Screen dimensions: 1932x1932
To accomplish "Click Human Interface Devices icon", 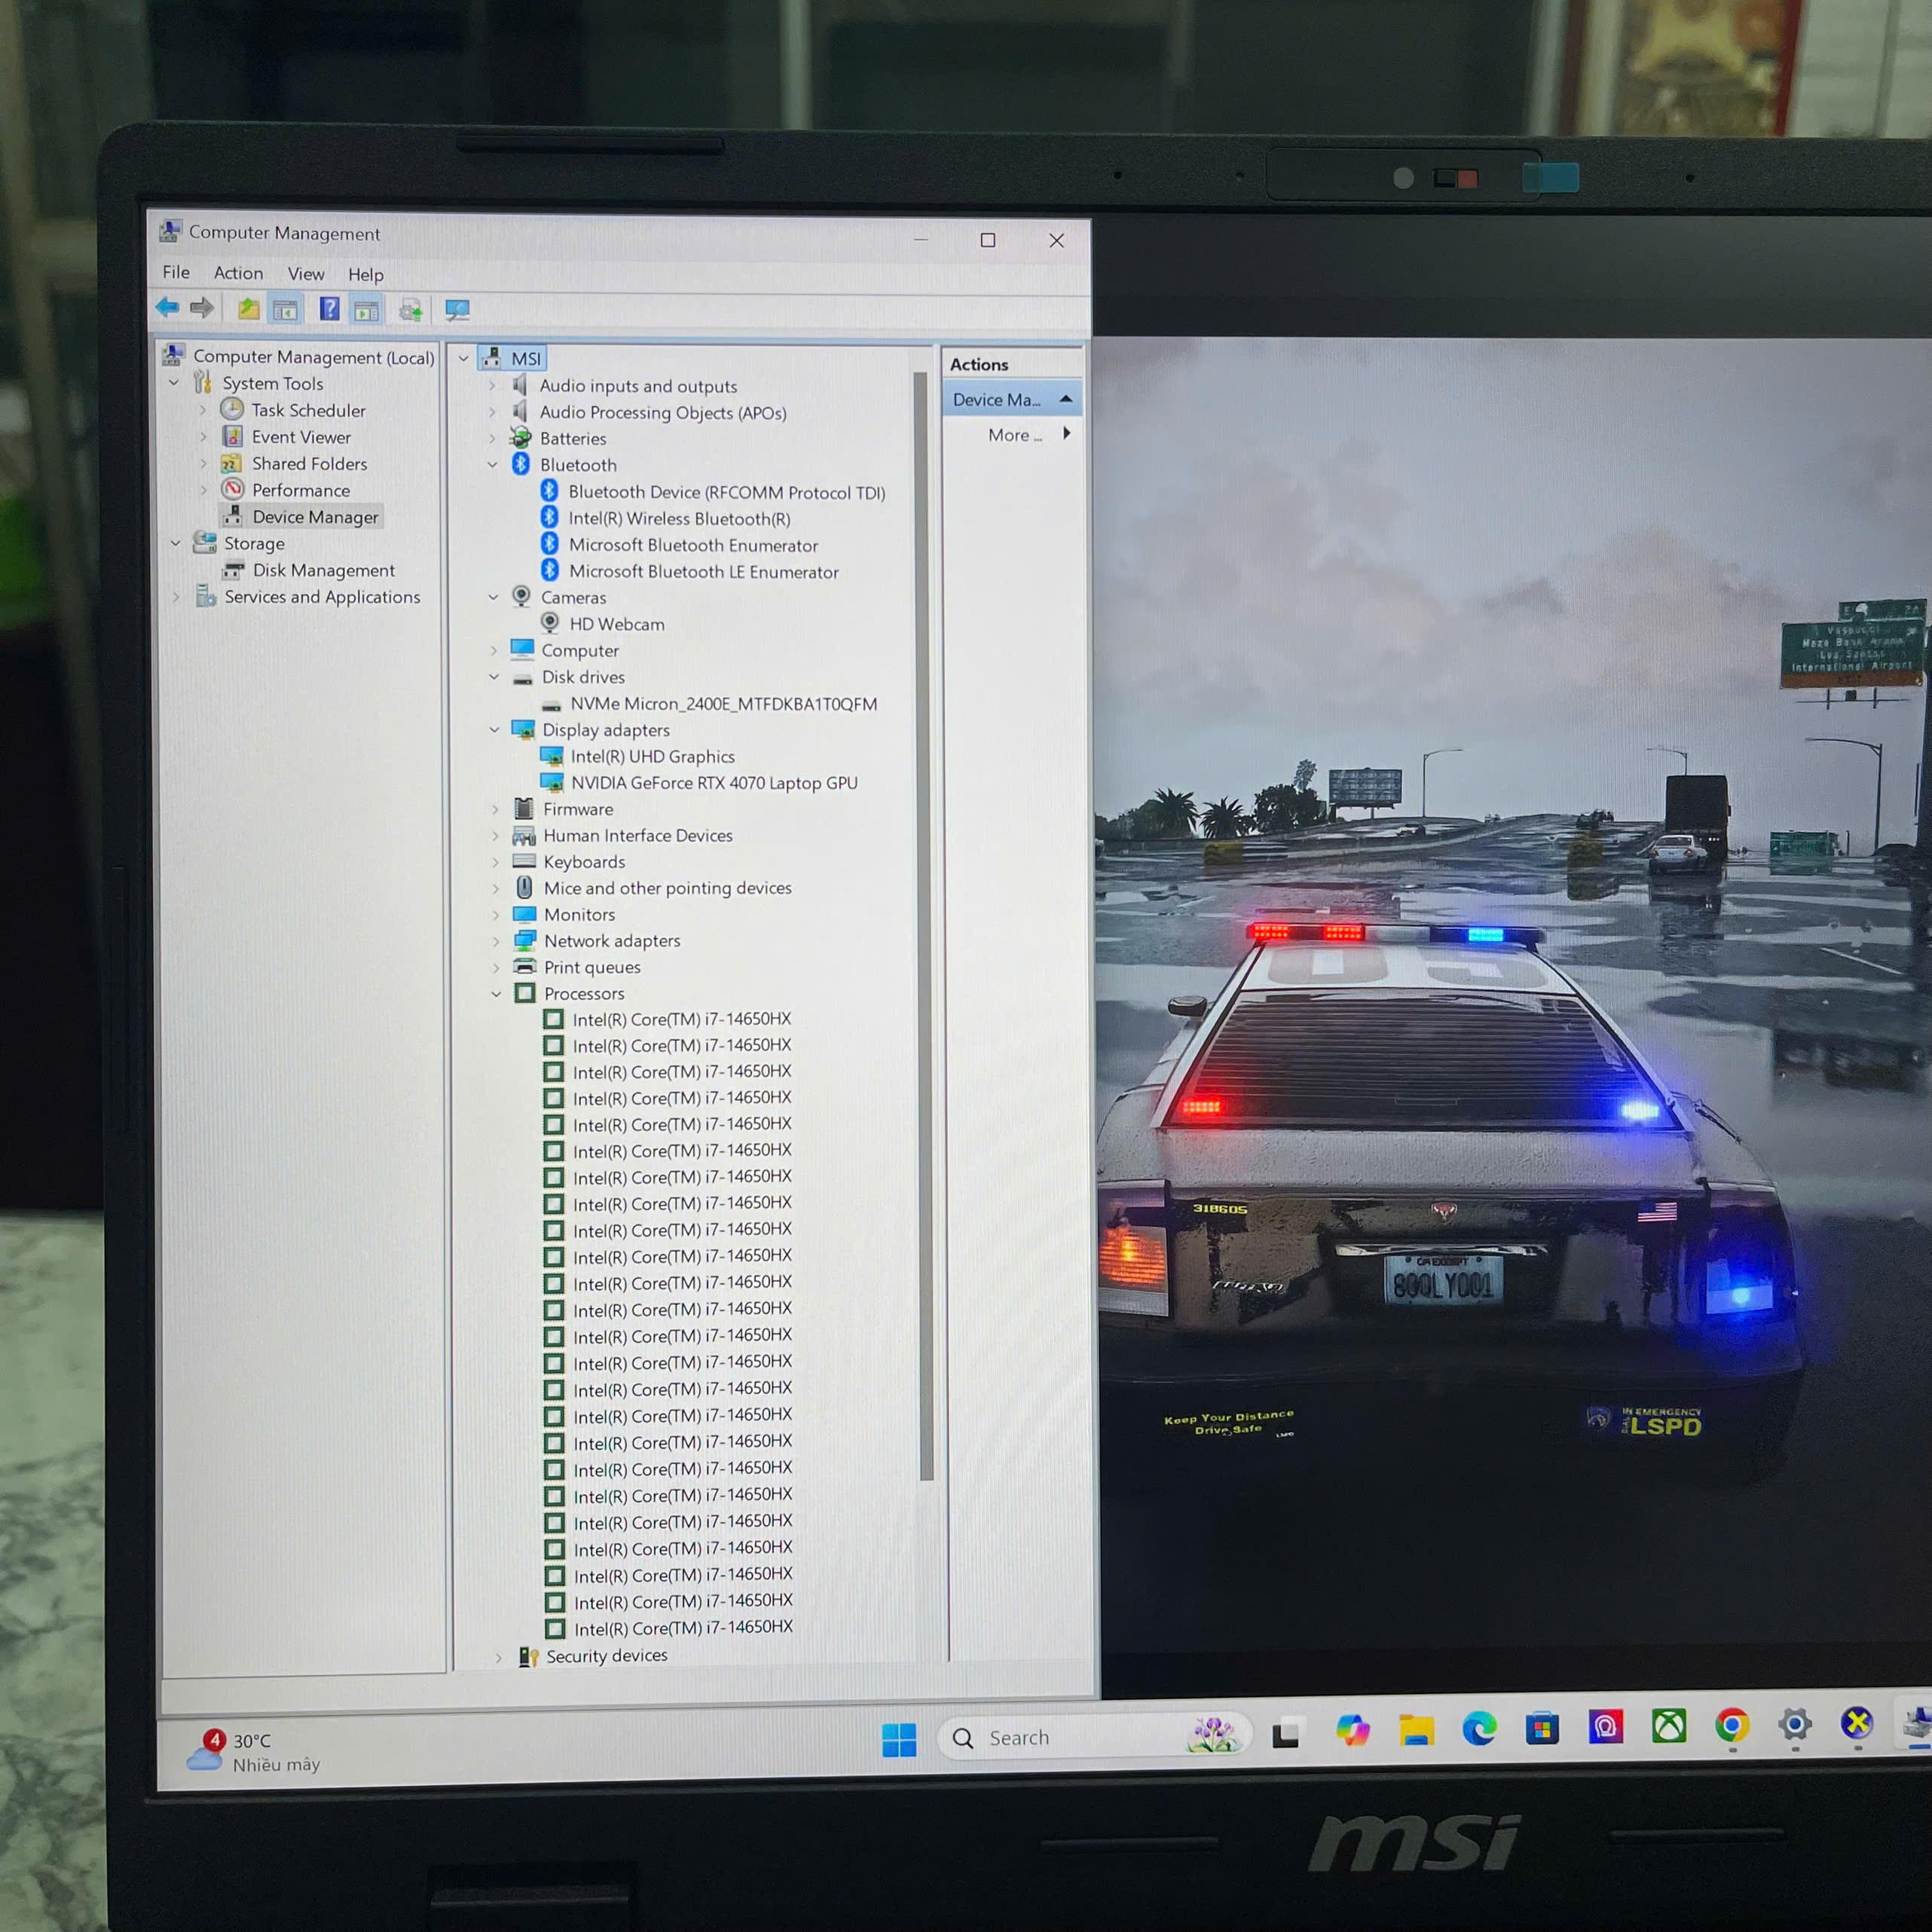I will click(x=524, y=835).
